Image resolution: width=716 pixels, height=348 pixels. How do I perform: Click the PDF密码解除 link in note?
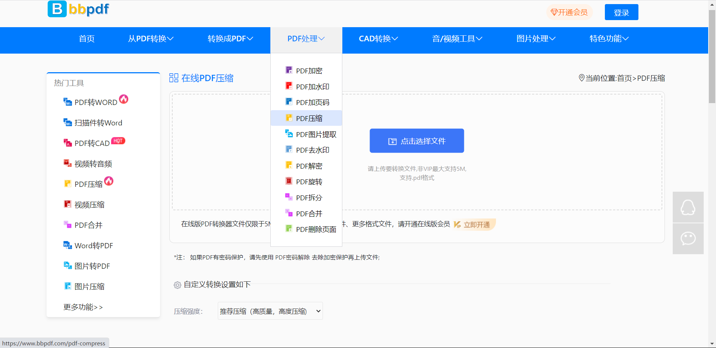click(292, 257)
